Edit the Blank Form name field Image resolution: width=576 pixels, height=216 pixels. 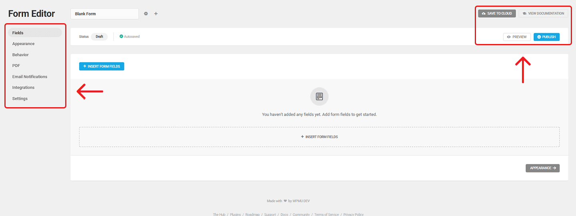[x=105, y=14]
